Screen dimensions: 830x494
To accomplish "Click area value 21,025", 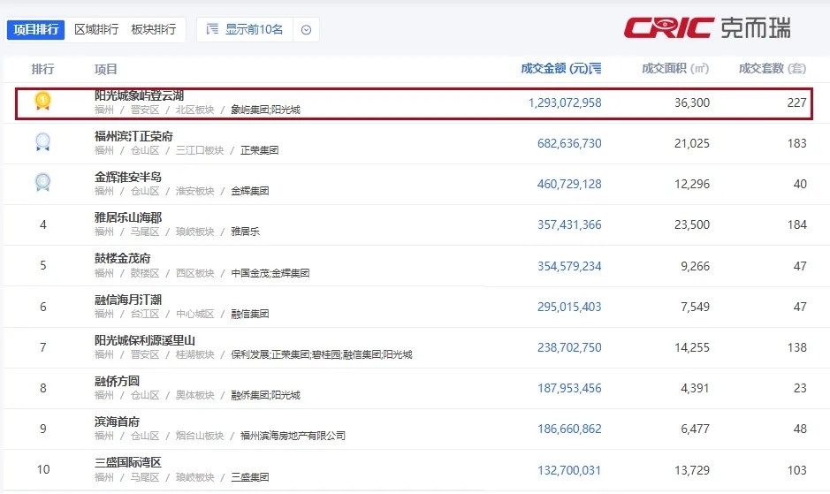I will coord(692,143).
